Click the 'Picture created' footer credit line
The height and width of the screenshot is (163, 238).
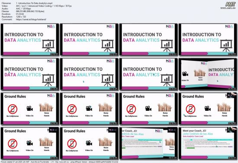tap(60, 162)
